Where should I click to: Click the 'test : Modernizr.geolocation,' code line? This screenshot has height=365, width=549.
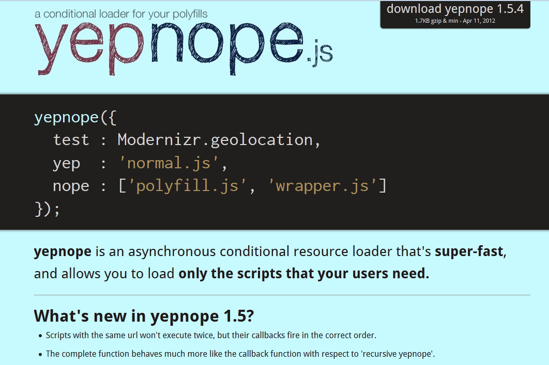tap(187, 140)
